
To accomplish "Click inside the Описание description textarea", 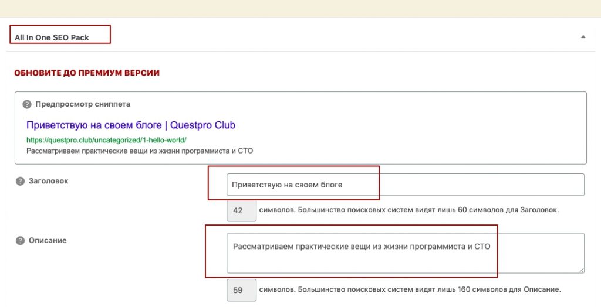I will tap(406, 253).
